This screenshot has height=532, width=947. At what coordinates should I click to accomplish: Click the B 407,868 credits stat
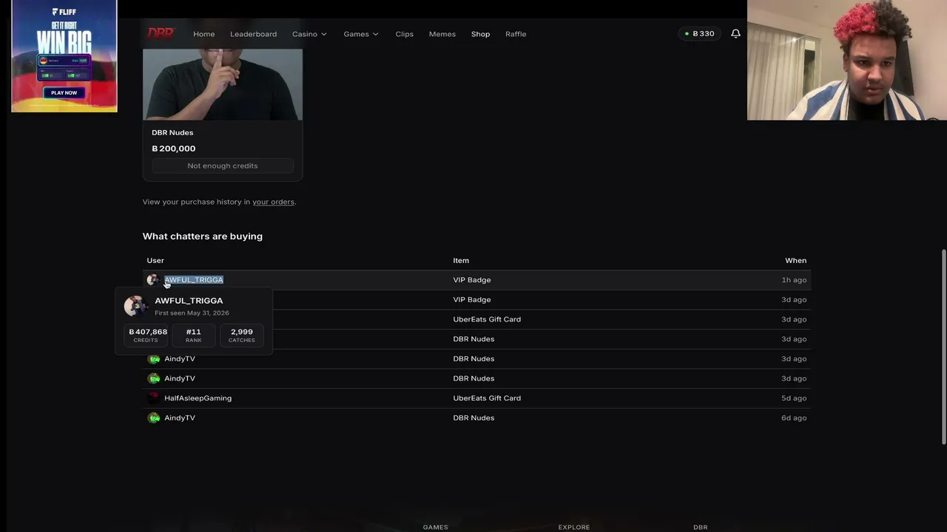tap(146, 335)
